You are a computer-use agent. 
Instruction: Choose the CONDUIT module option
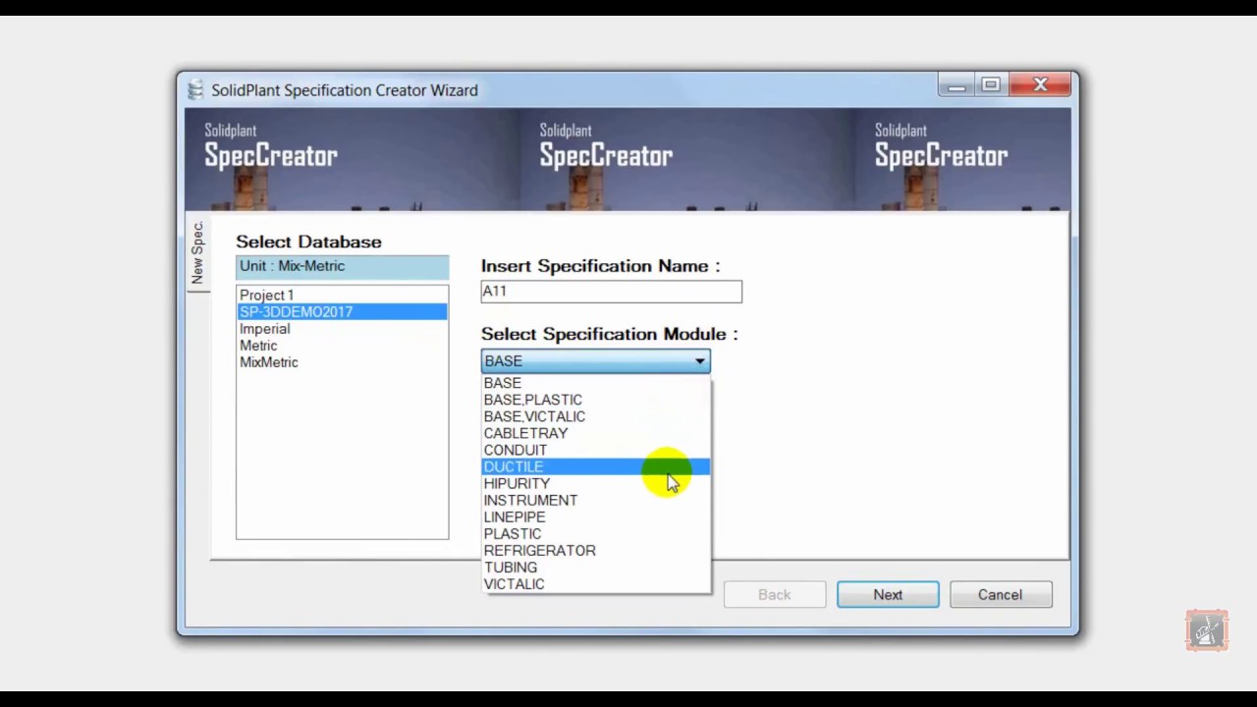(x=595, y=450)
